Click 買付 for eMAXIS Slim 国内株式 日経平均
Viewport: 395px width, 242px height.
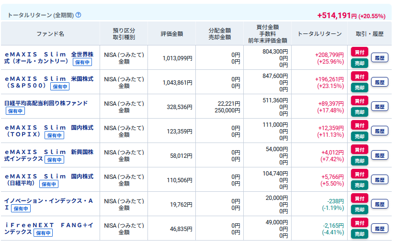[360, 174]
